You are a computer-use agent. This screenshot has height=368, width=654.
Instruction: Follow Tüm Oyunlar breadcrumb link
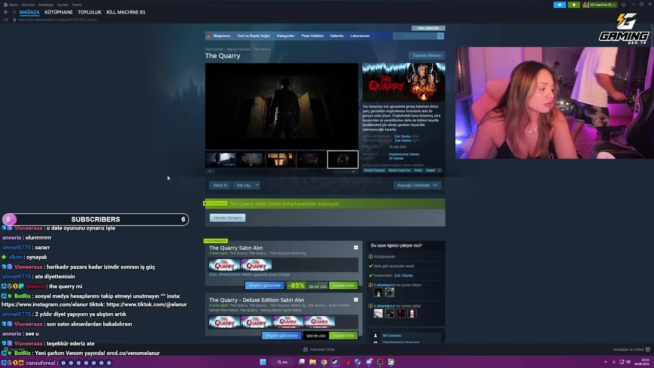click(x=214, y=49)
